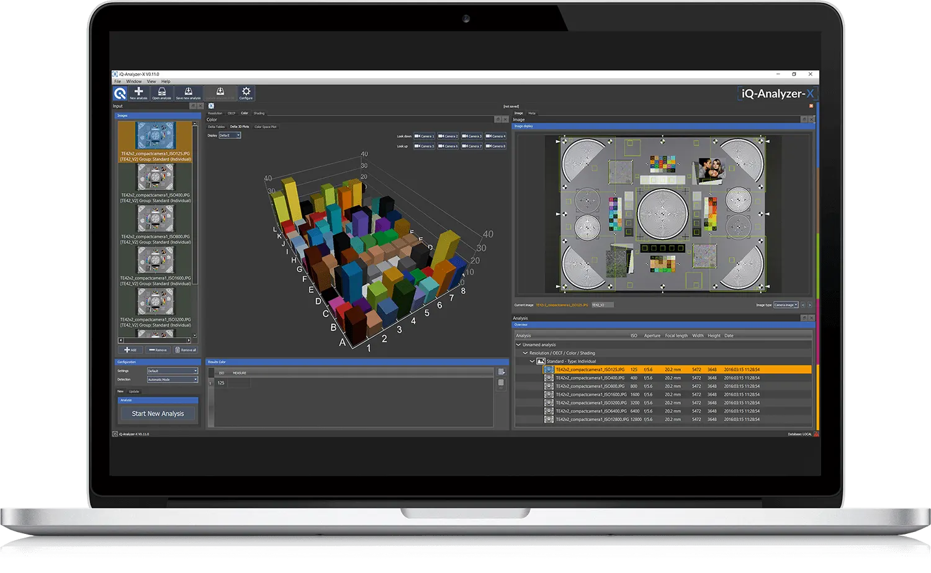Switch to the OECF tab
Screen dimensions: 931x573
[x=232, y=113]
